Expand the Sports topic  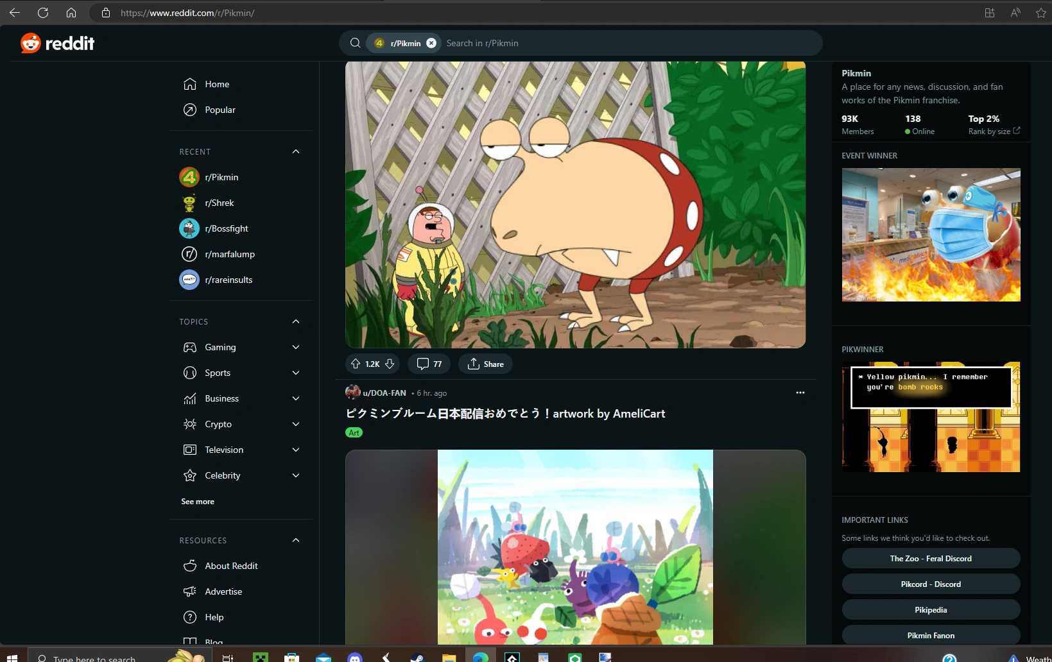click(296, 373)
